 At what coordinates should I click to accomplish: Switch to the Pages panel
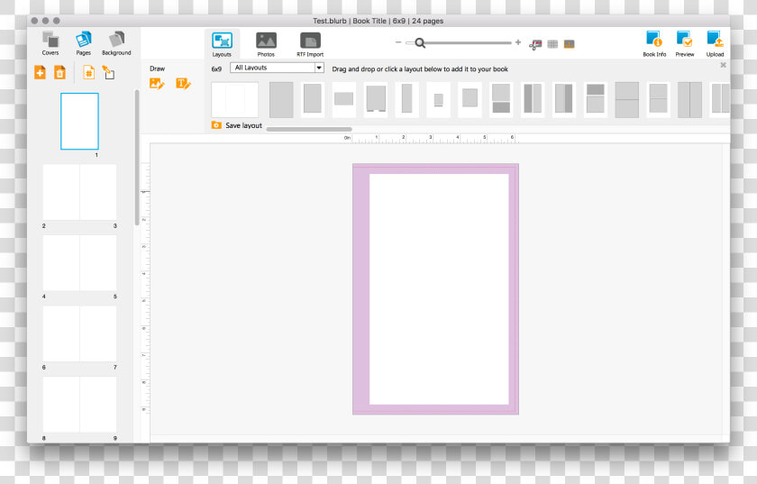click(x=83, y=43)
